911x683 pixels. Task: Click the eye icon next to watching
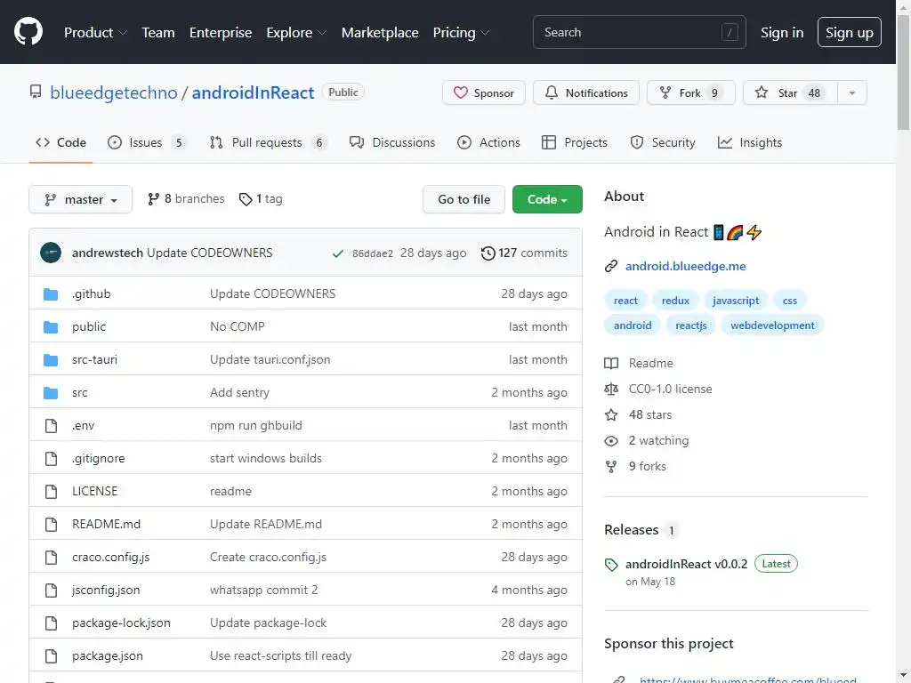pos(611,441)
